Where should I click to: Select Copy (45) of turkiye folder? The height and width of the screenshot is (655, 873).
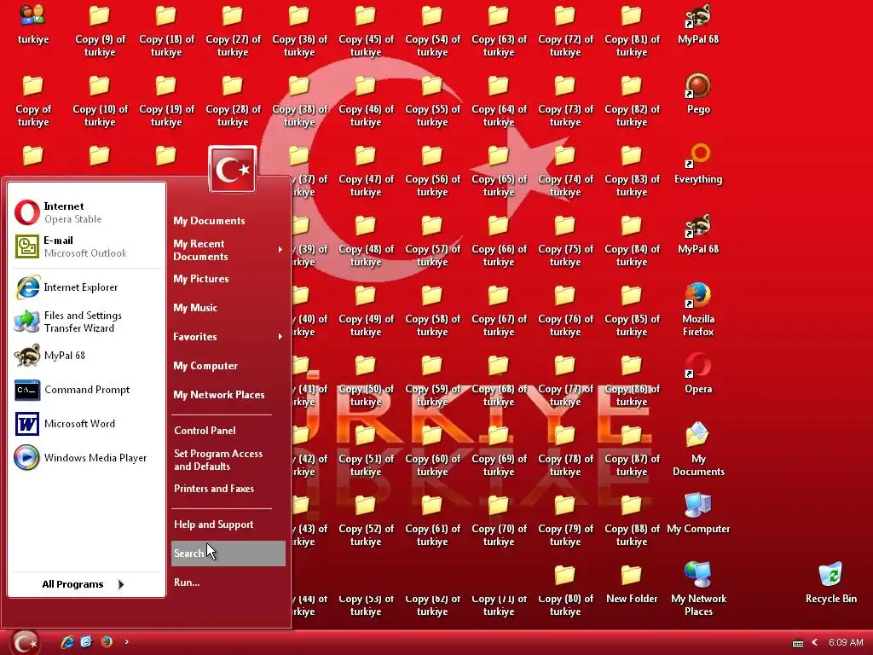pos(365,30)
